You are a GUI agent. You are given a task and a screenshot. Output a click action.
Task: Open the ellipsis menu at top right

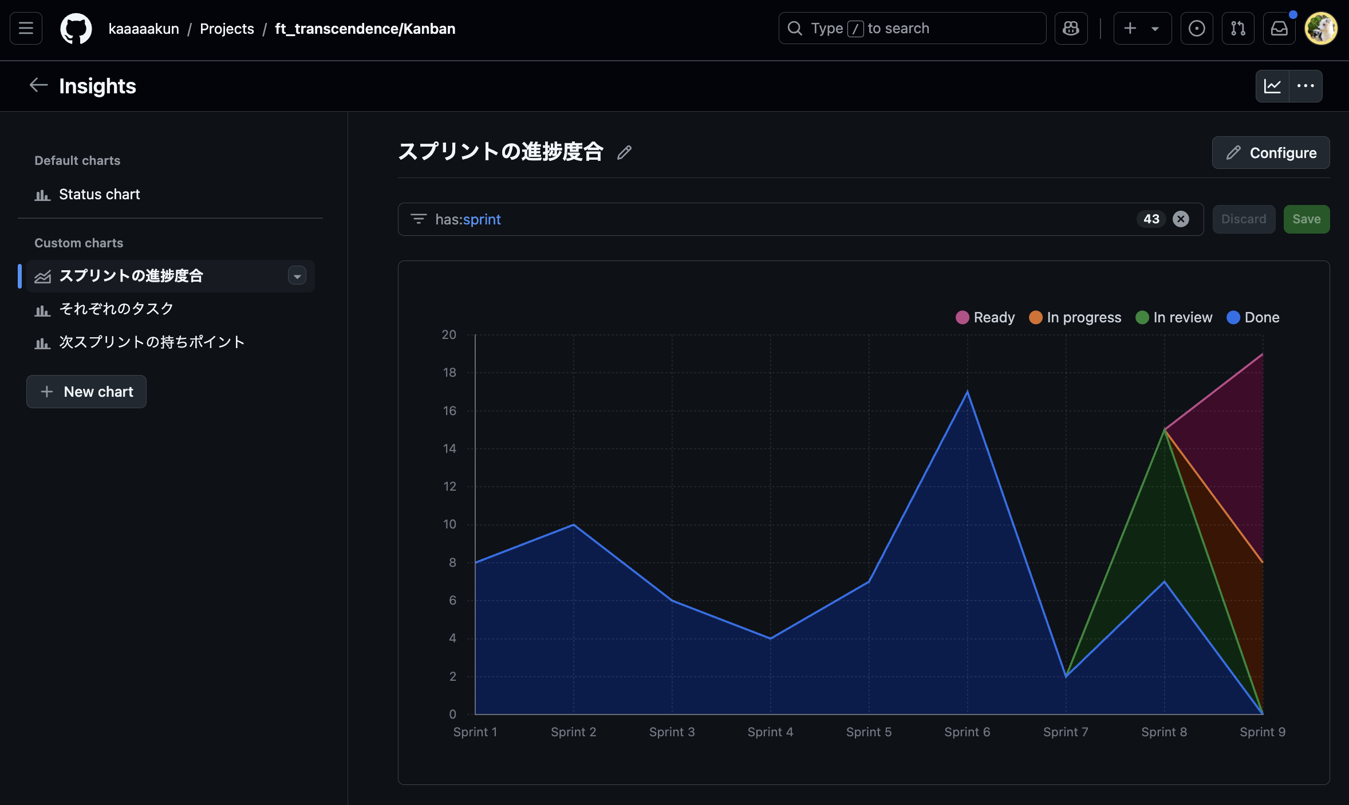[1305, 86]
